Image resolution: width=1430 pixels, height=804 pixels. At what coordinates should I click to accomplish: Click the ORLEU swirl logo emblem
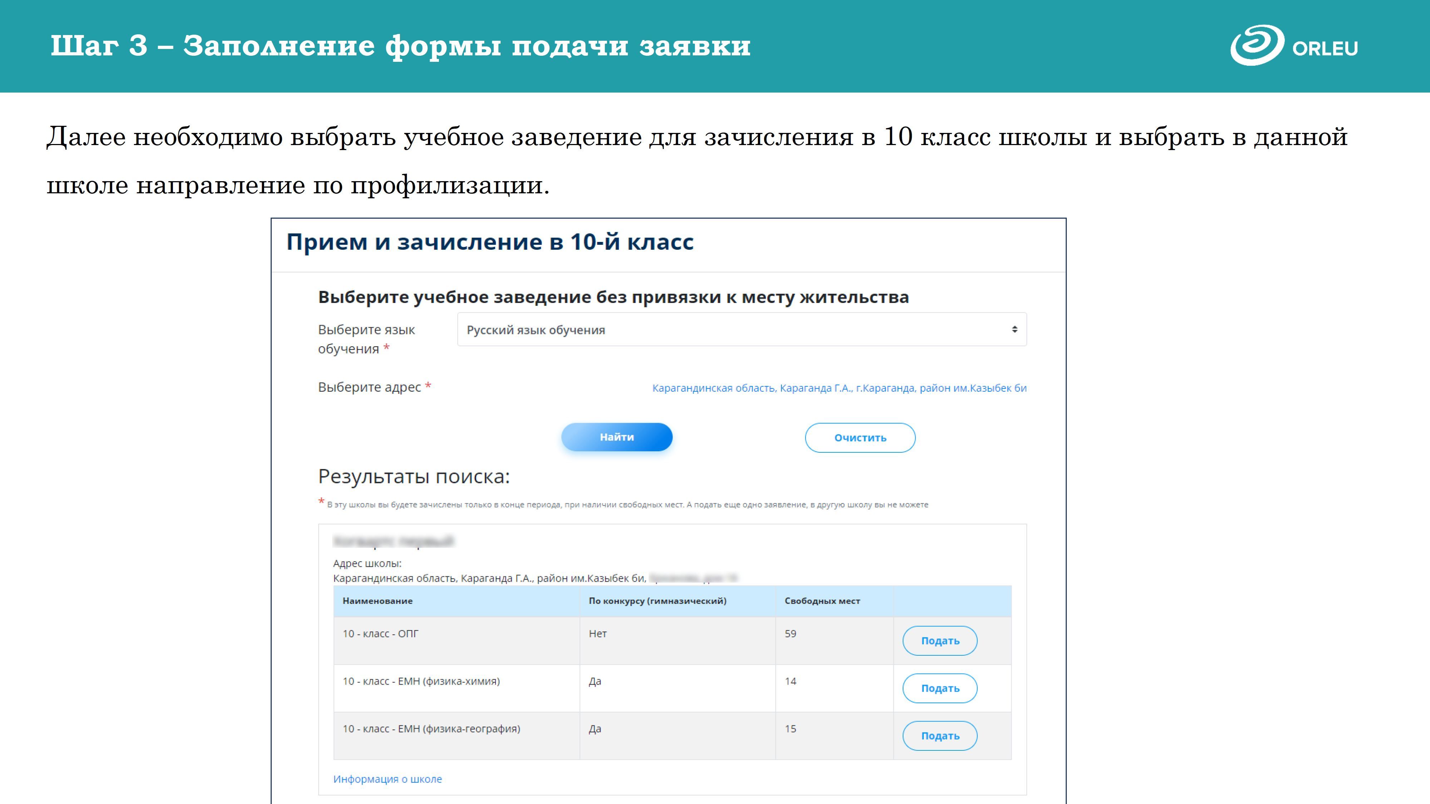(1257, 45)
